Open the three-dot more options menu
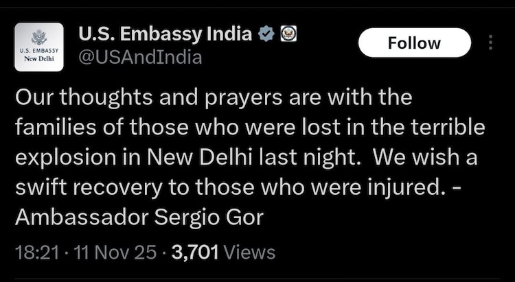Image resolution: width=515 pixels, height=282 pixels. tap(490, 43)
